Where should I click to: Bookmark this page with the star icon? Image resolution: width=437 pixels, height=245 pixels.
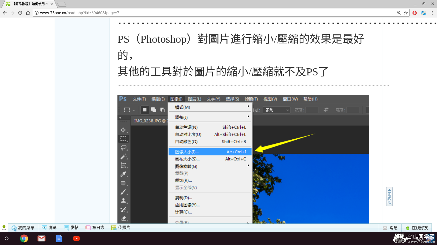pyautogui.click(x=406, y=13)
